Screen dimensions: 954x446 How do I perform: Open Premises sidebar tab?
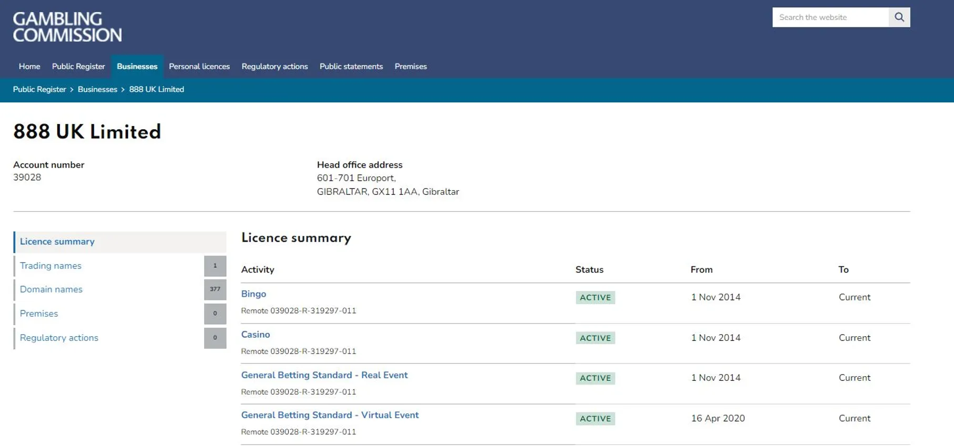[x=120, y=314]
